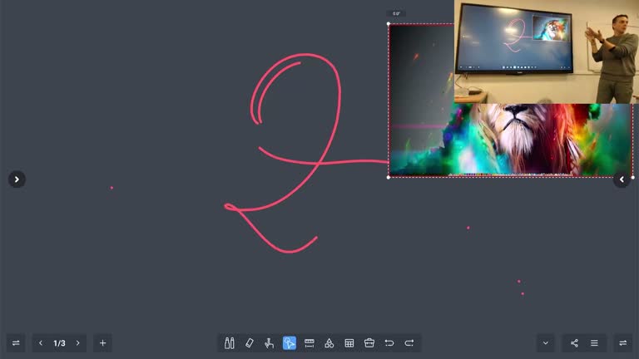Undo the last stroke

(389, 343)
